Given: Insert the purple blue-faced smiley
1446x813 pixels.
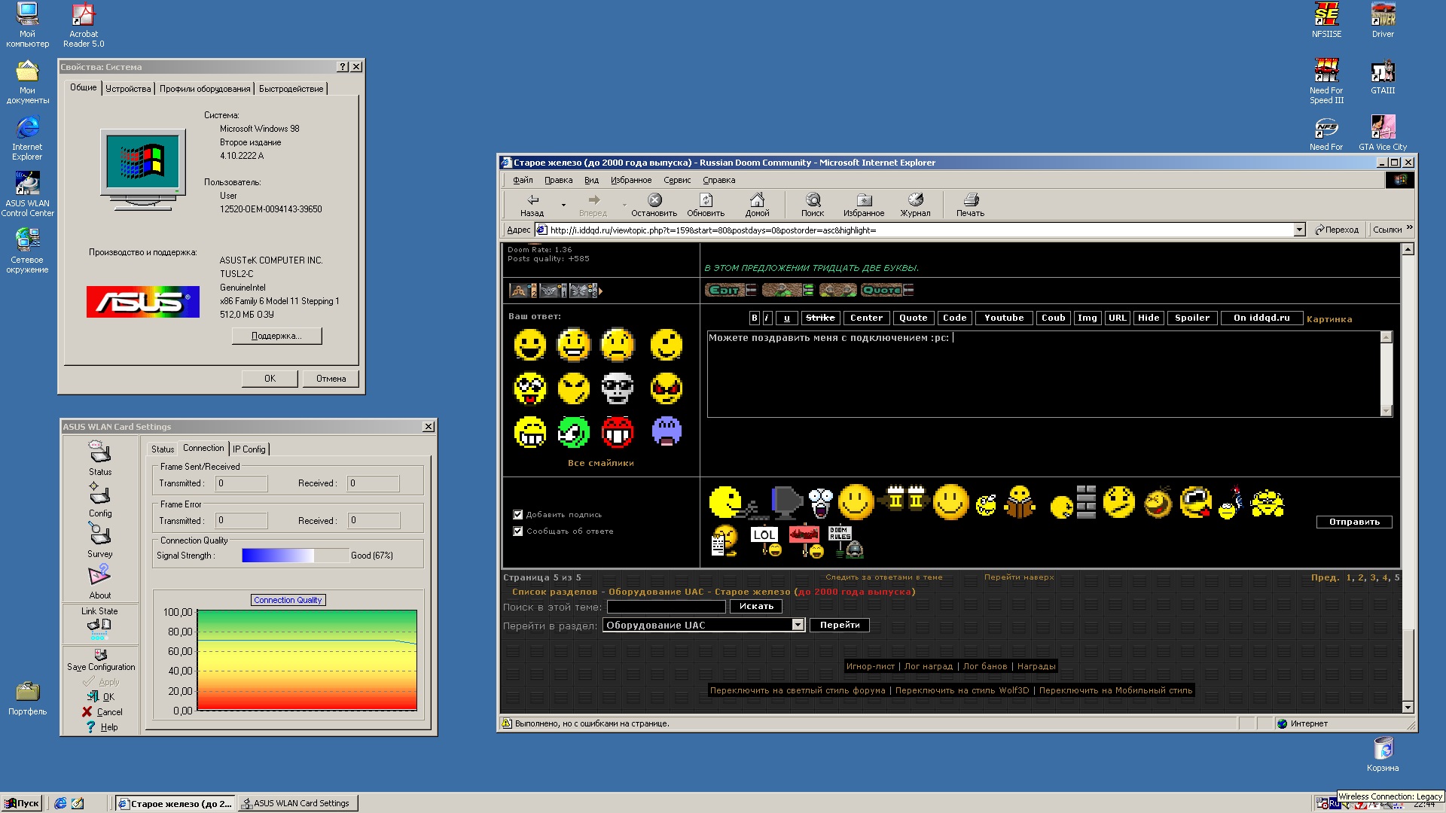Looking at the screenshot, I should tap(667, 432).
